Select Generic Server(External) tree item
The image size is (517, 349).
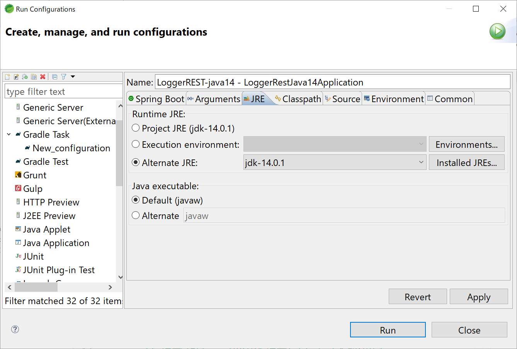(x=69, y=121)
